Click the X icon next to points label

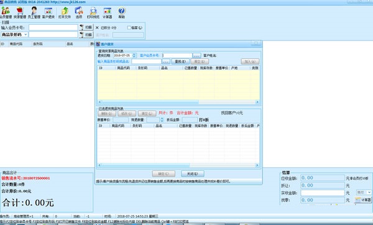(97, 27)
